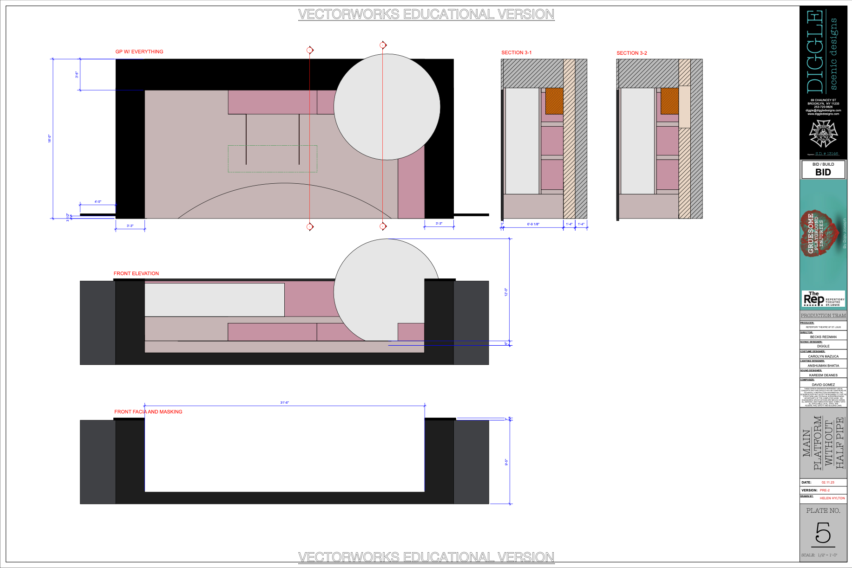Click the red section marker above the red cut line
The image size is (852, 568).
pyautogui.click(x=310, y=50)
